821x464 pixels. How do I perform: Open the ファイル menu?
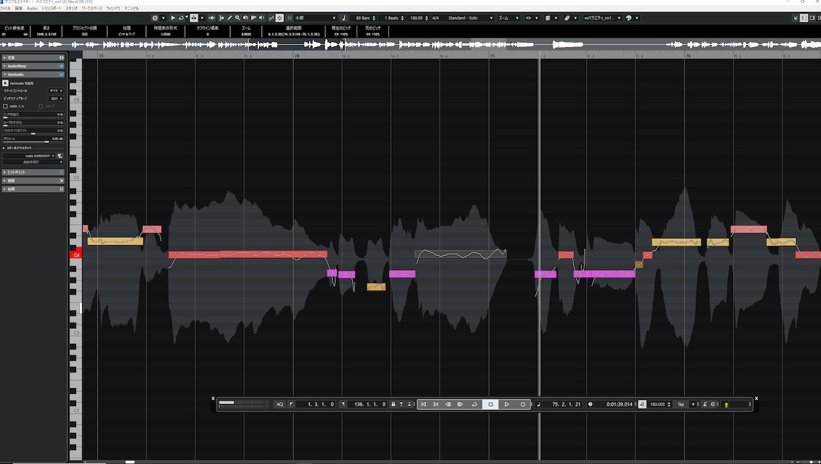(x=5, y=8)
